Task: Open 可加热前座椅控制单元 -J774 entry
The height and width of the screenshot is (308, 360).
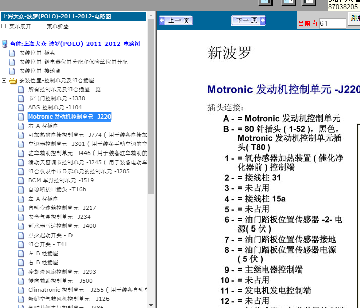Action: pos(88,135)
